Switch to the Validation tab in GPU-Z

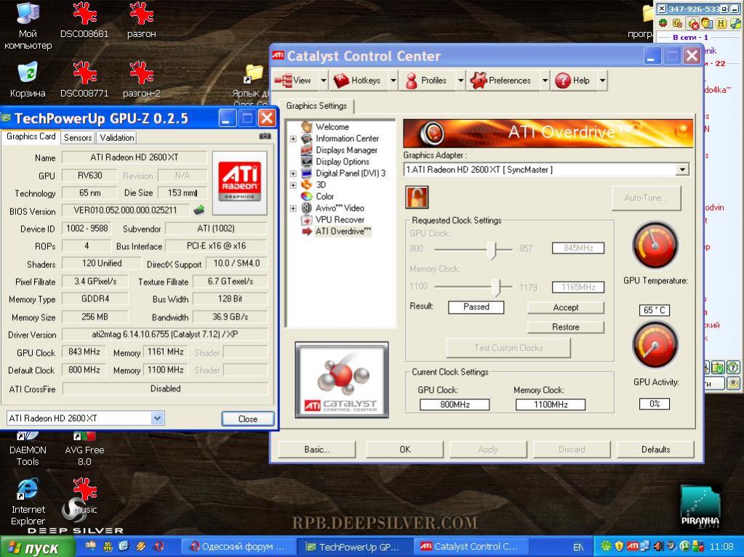[116, 137]
